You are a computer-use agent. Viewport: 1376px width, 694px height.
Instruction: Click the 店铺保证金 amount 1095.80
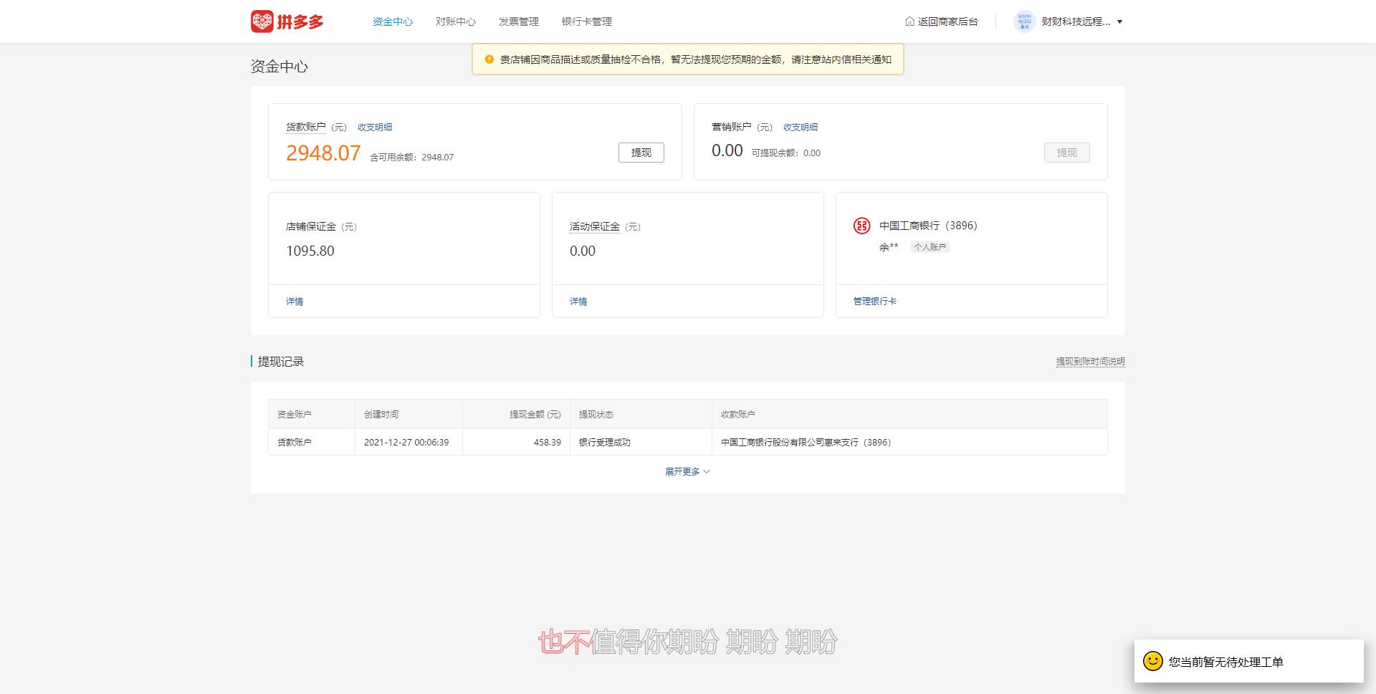point(310,251)
